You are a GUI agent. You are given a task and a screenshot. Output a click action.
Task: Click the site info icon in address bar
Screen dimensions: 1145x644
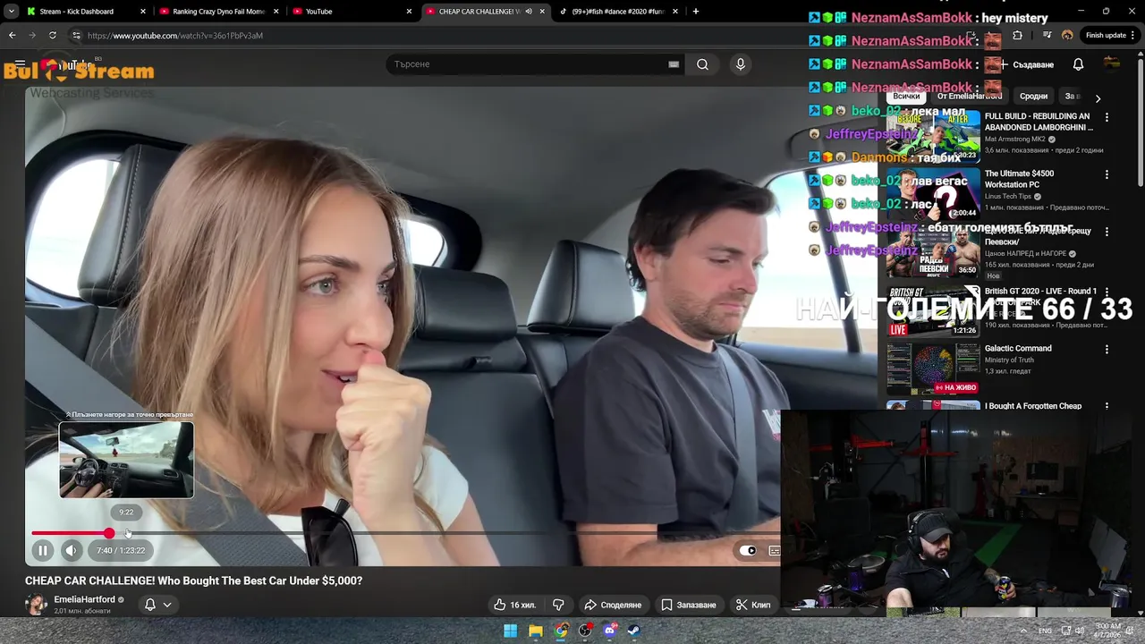tap(76, 35)
